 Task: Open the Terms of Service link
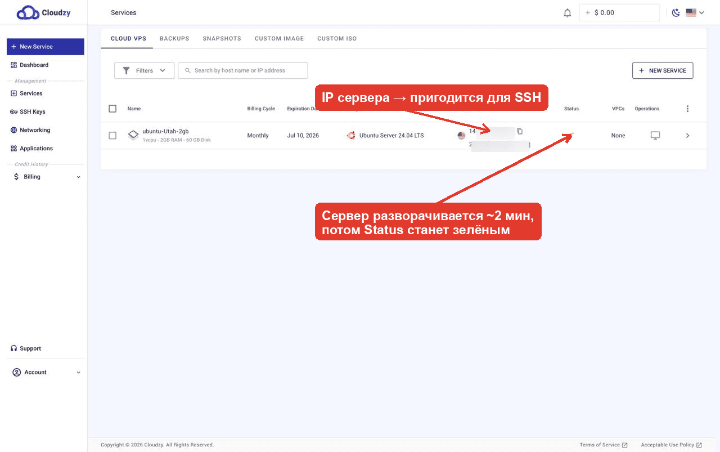click(604, 445)
